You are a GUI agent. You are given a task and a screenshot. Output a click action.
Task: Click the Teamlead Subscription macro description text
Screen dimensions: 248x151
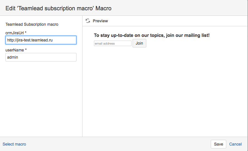click(32, 25)
